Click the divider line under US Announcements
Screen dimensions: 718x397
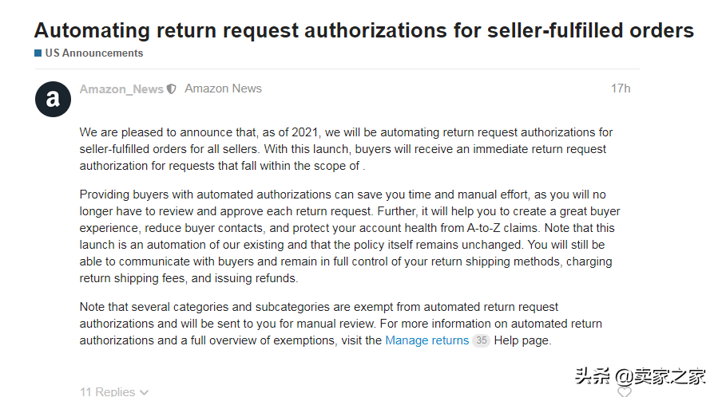337,69
